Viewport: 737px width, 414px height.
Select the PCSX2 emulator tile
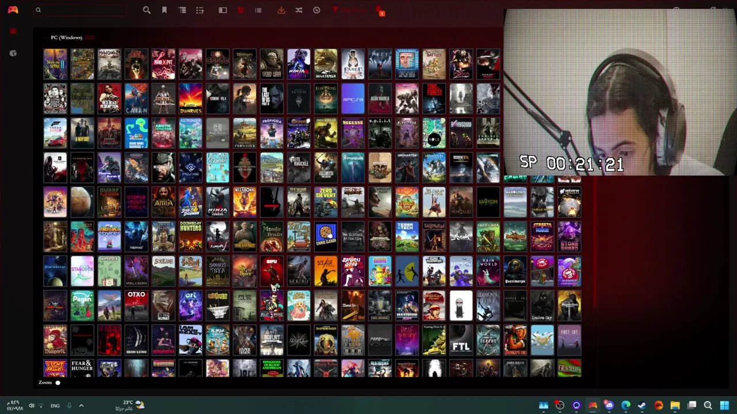(x=191, y=167)
